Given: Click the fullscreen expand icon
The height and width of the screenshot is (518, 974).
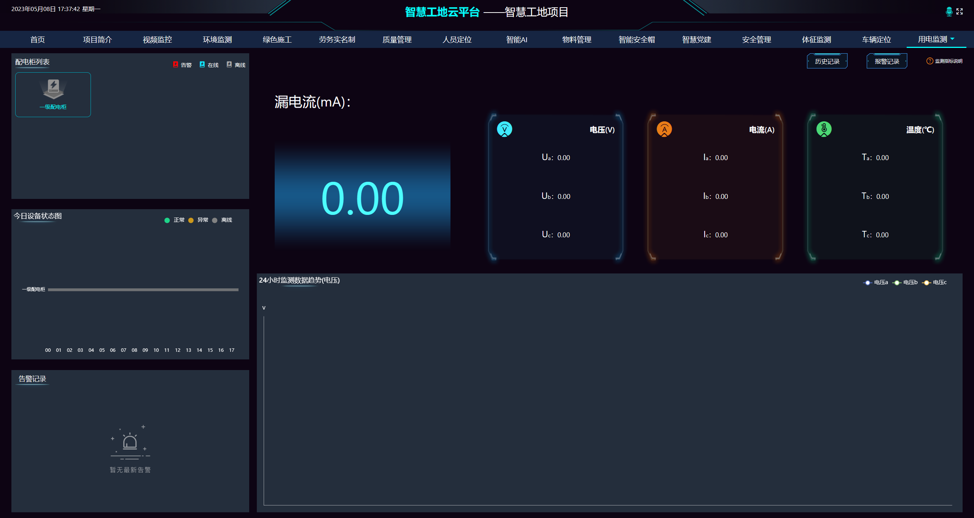Looking at the screenshot, I should 960,12.
